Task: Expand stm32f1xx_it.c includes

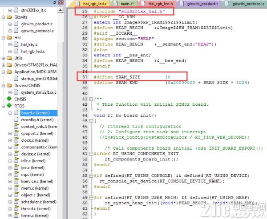Action: 10,10
